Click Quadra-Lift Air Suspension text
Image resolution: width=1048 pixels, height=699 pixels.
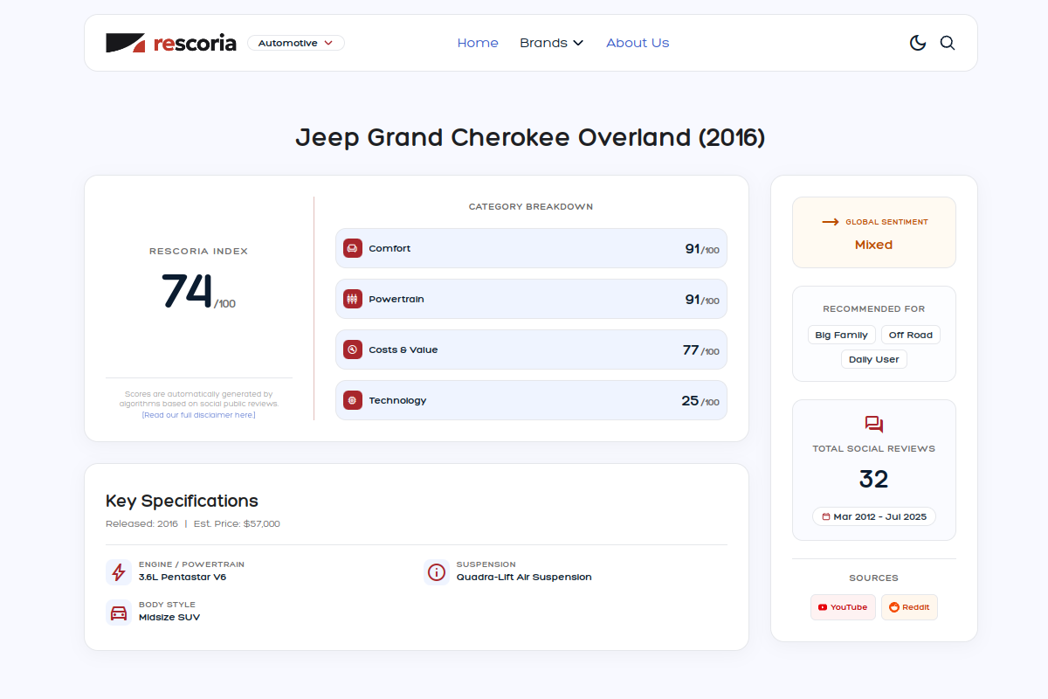pos(524,577)
